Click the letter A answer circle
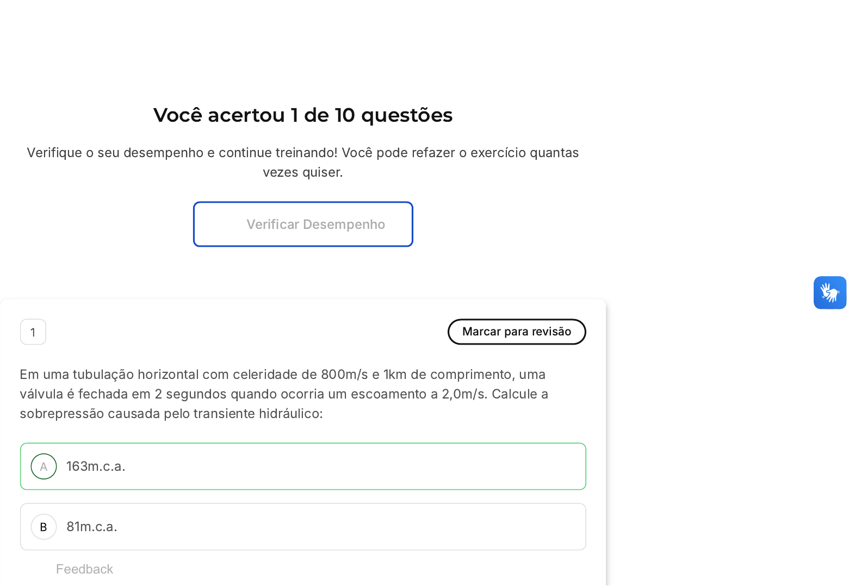855x586 pixels. click(x=44, y=466)
